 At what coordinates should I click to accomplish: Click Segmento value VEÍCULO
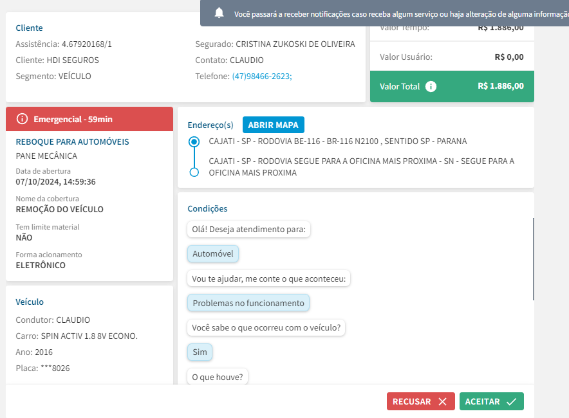(75, 76)
